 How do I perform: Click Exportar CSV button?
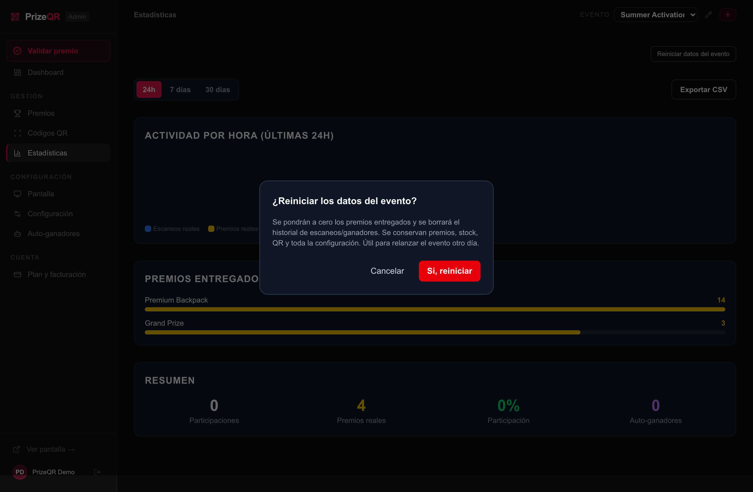704,90
